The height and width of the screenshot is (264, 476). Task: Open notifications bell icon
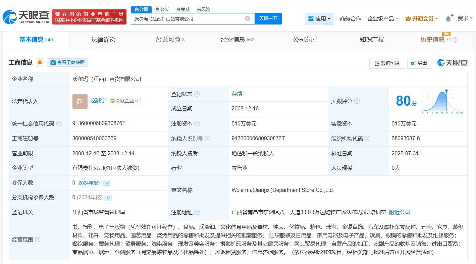[448, 19]
